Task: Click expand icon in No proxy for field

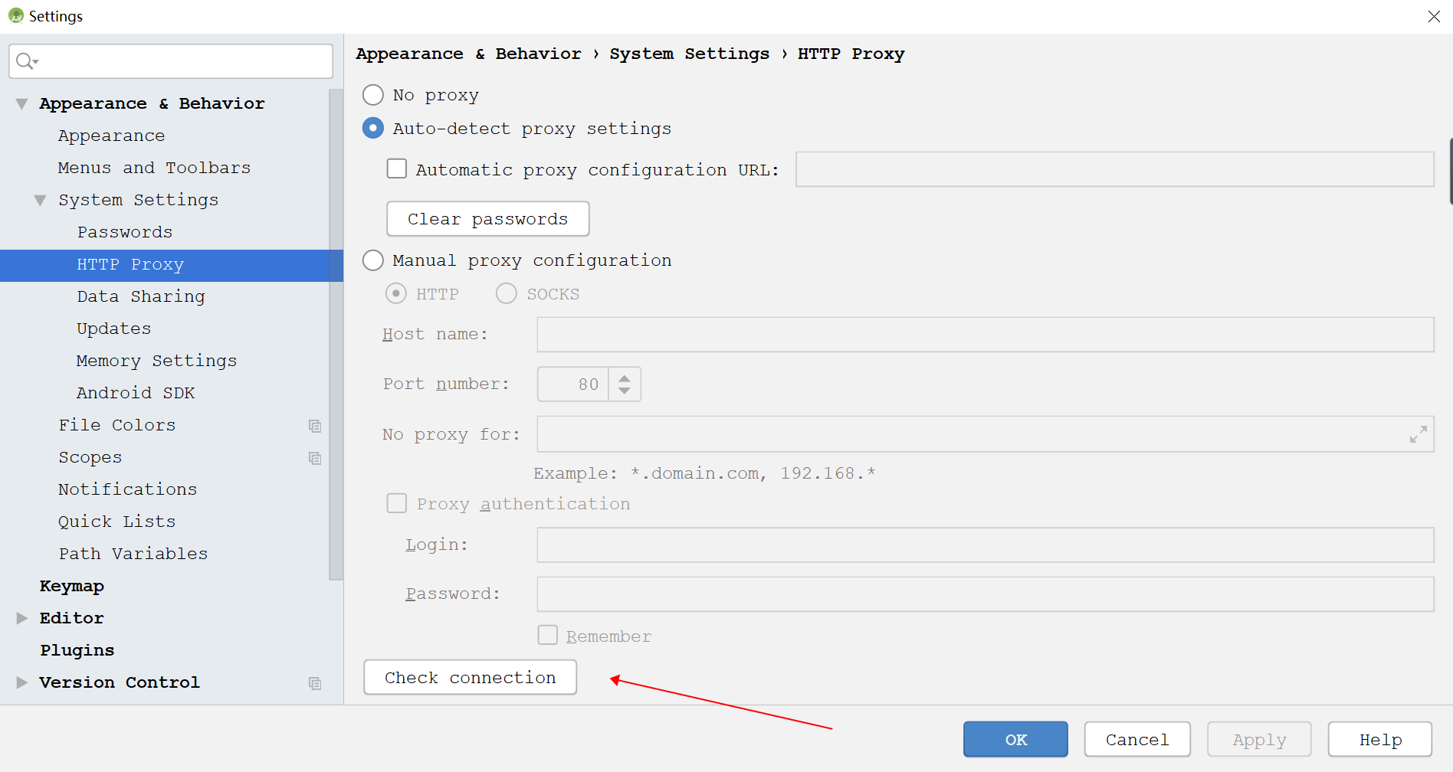Action: (x=1417, y=434)
